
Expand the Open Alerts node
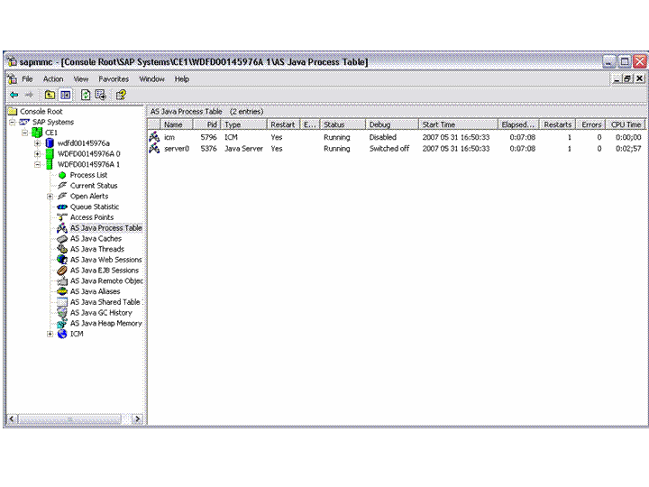point(50,197)
